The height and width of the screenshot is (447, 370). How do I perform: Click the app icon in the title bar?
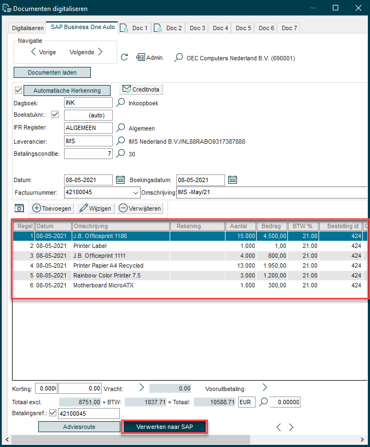[7, 8]
